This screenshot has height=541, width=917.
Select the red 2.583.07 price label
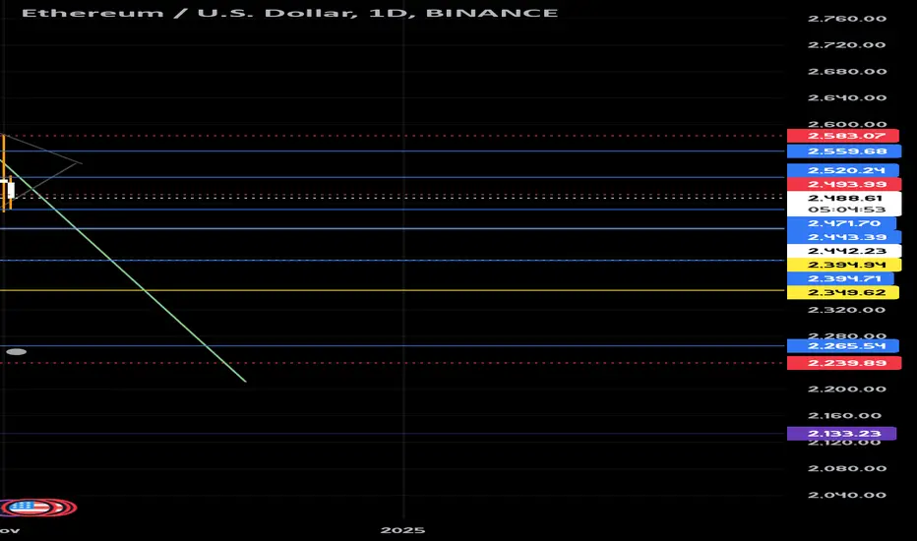(x=843, y=136)
